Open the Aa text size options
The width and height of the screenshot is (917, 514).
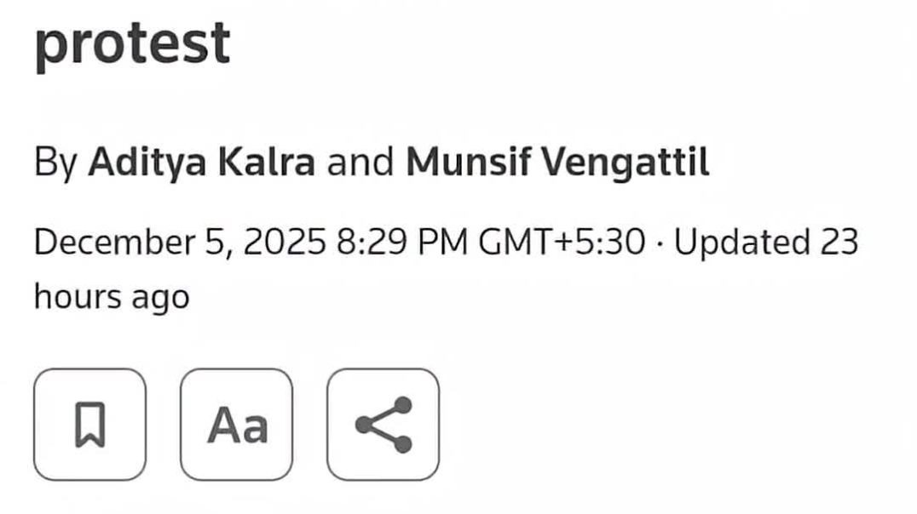pos(236,424)
